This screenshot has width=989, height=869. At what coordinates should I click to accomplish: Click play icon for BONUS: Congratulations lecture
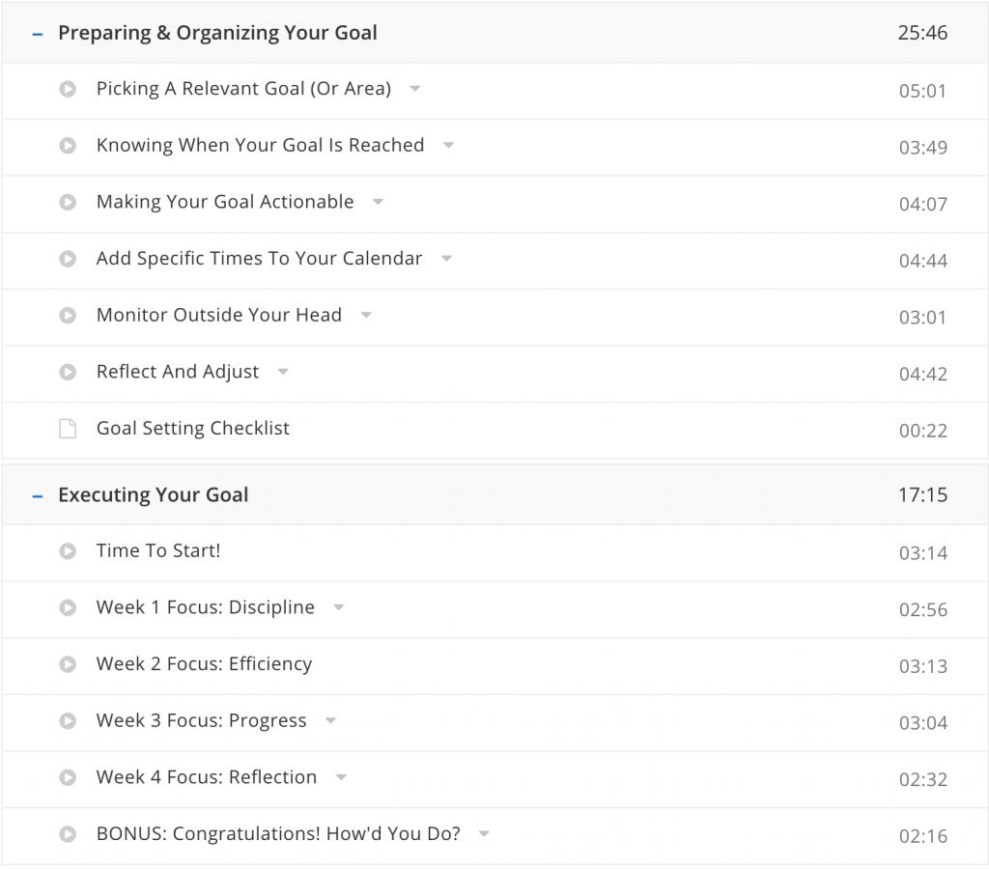pyautogui.click(x=68, y=834)
